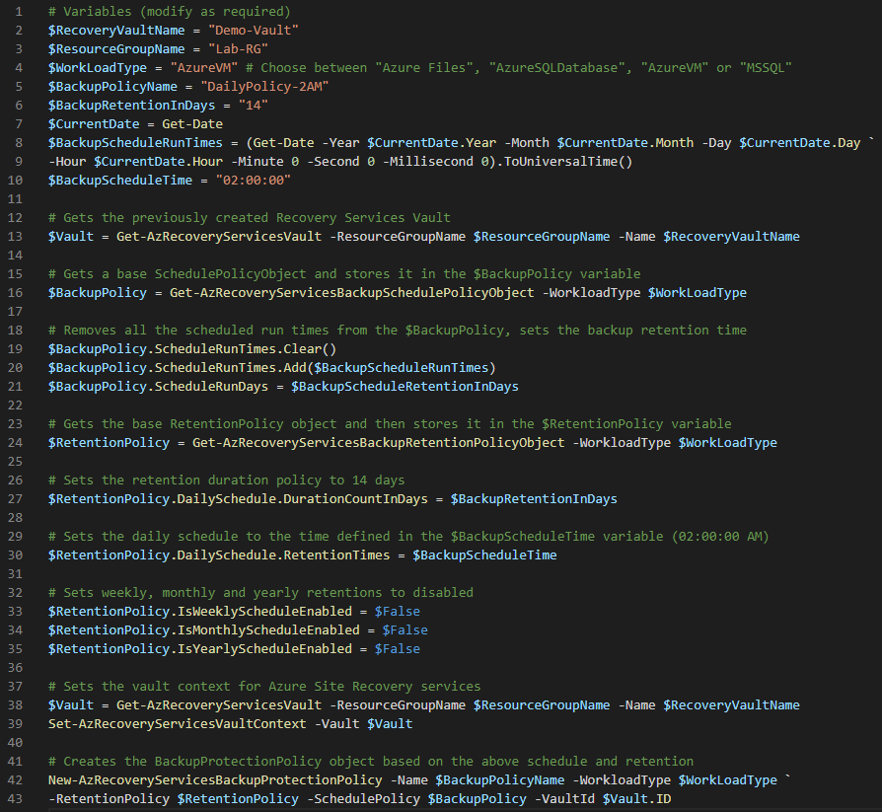Click DurationCountInDays property on line 27

(x=355, y=499)
